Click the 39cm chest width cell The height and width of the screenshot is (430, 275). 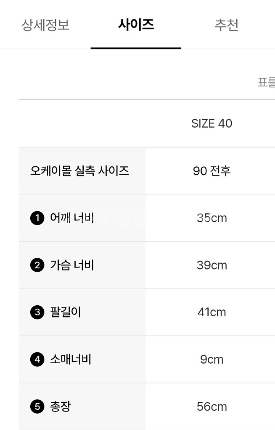[x=211, y=265]
